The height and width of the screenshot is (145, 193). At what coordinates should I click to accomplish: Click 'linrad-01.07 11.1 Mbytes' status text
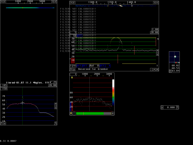(x=25, y=83)
